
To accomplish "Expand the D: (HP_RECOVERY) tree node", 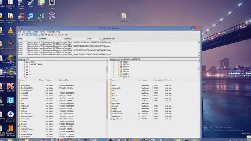I will coord(24,64).
